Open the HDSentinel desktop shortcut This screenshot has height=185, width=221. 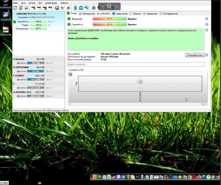(6, 31)
